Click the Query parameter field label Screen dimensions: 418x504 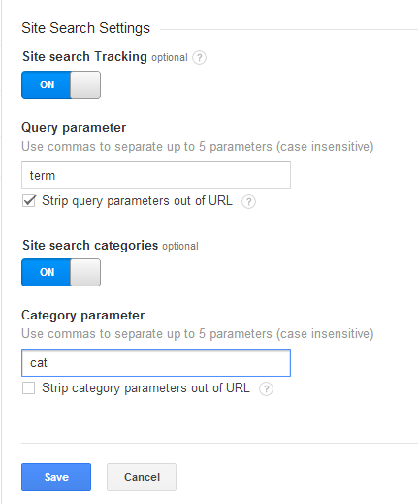click(x=74, y=128)
